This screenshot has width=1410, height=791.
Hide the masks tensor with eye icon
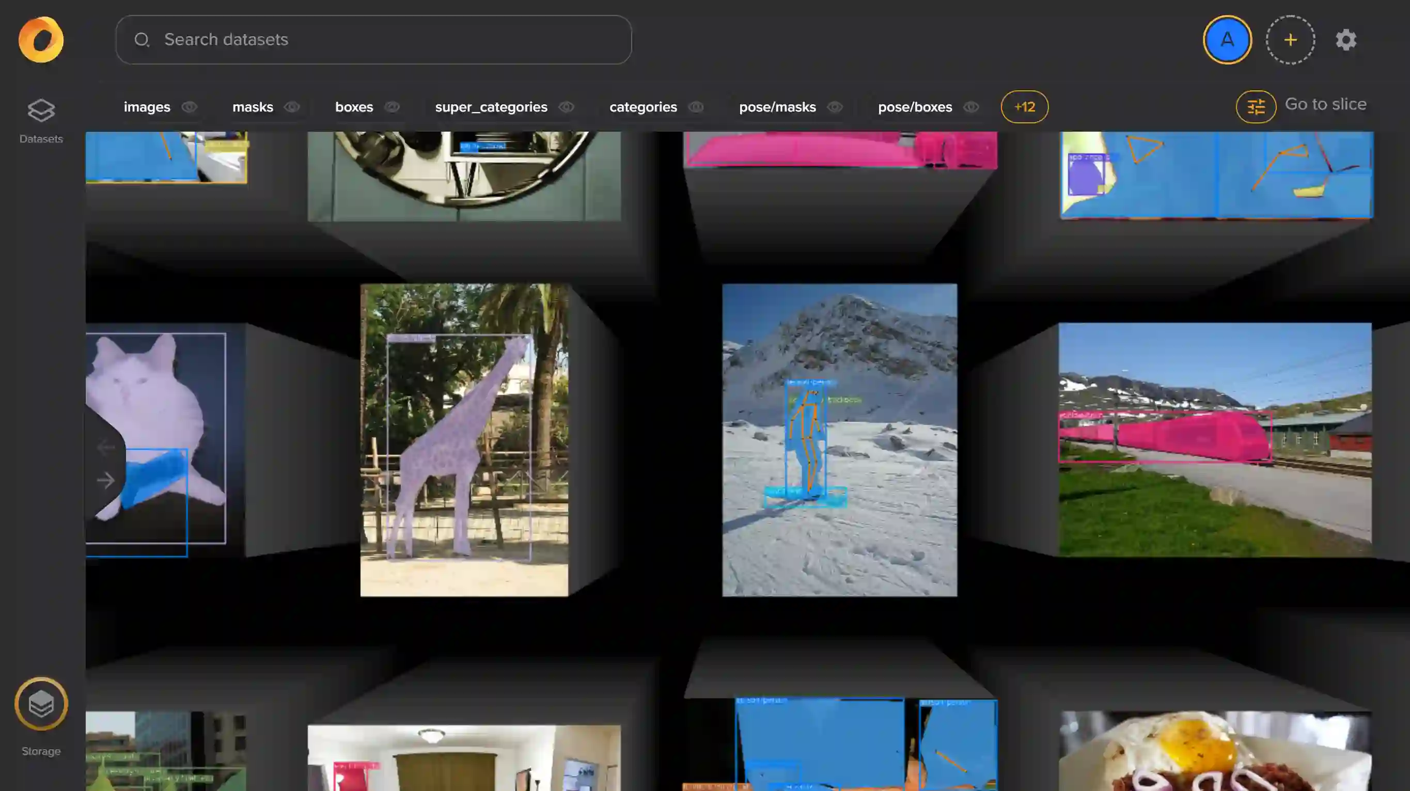(292, 107)
